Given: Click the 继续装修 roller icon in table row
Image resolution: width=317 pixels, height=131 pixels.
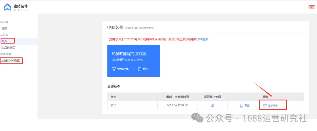Looking at the screenshot, I should pyautogui.click(x=264, y=105).
